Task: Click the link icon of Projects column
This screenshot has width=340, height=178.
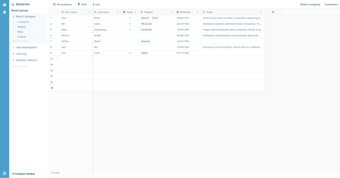Action: point(142,12)
